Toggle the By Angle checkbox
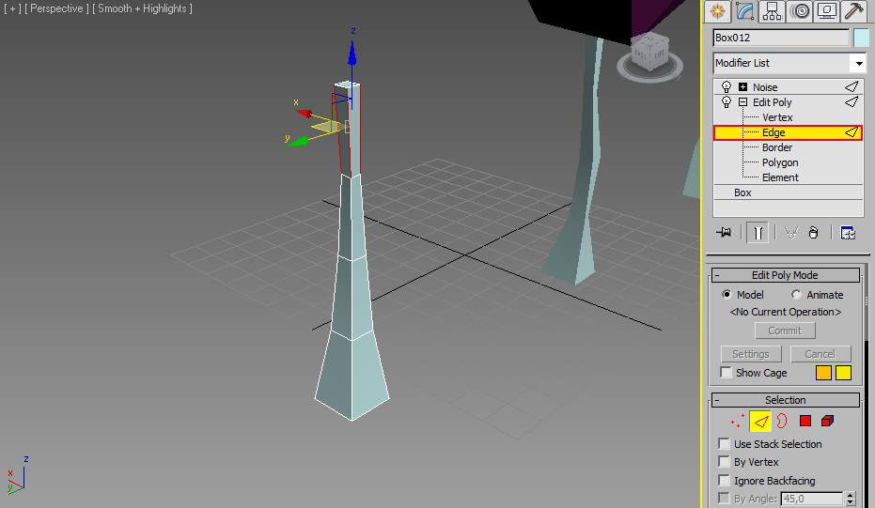 [725, 498]
